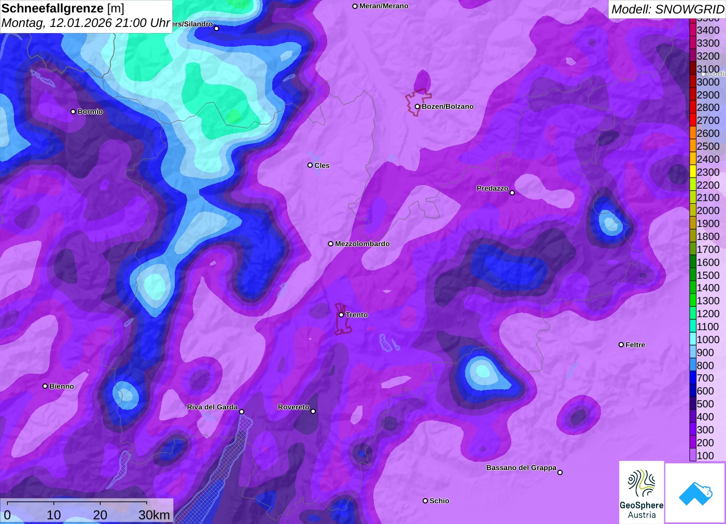Click the '1900' legend value
726x524 pixels.
tap(708, 223)
